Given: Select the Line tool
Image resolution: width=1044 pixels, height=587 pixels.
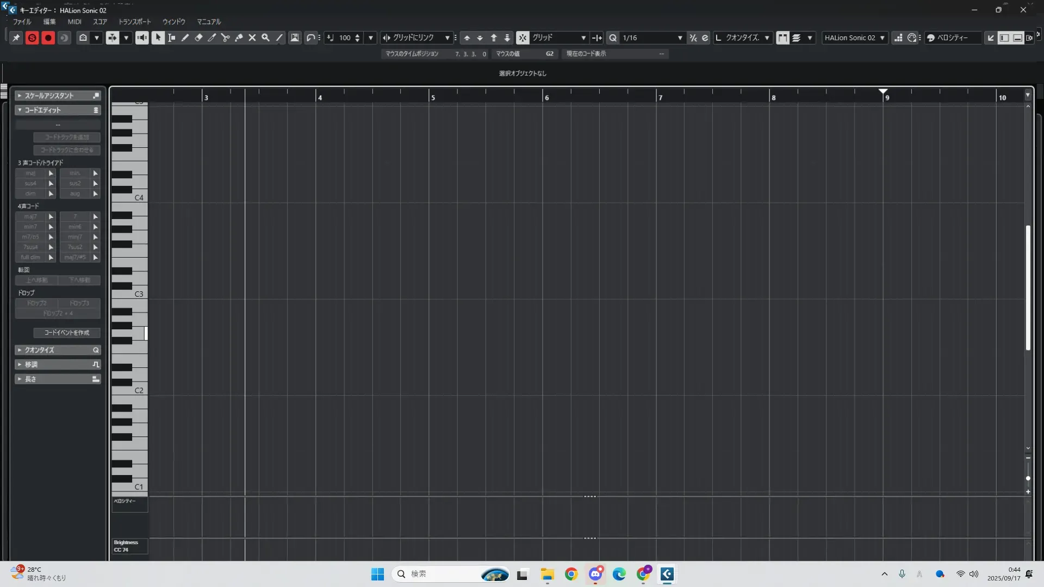Looking at the screenshot, I should coord(279,38).
